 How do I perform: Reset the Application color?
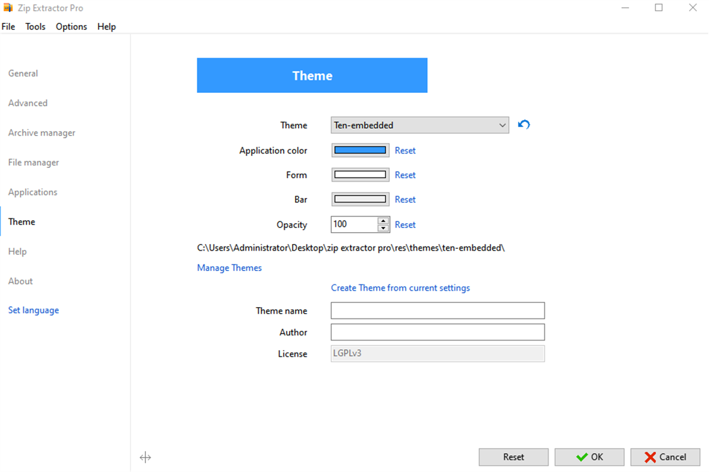click(x=405, y=150)
